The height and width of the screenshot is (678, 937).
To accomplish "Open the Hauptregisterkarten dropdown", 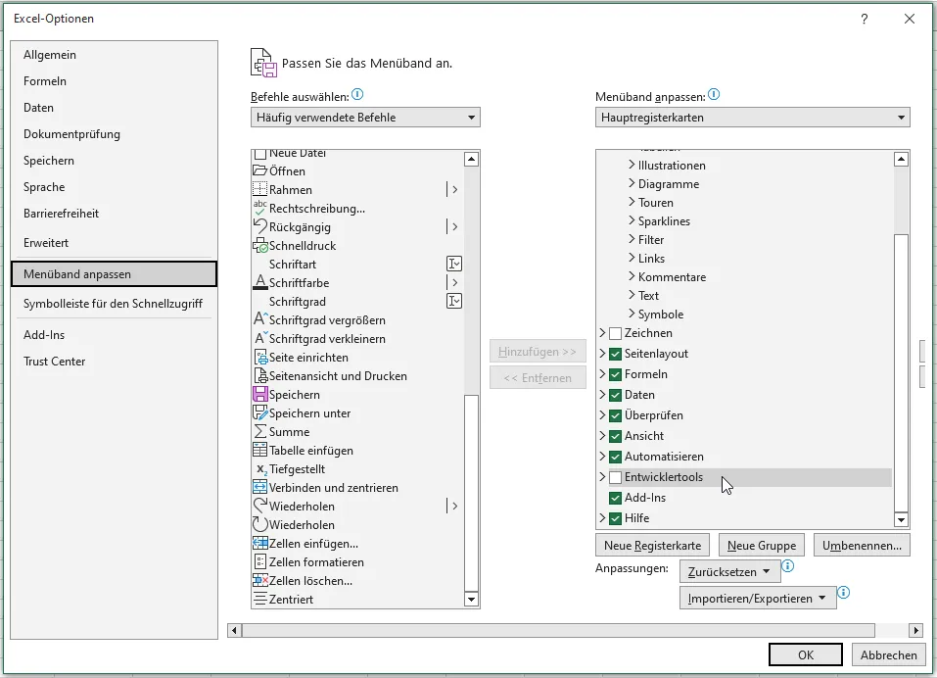I will (752, 118).
